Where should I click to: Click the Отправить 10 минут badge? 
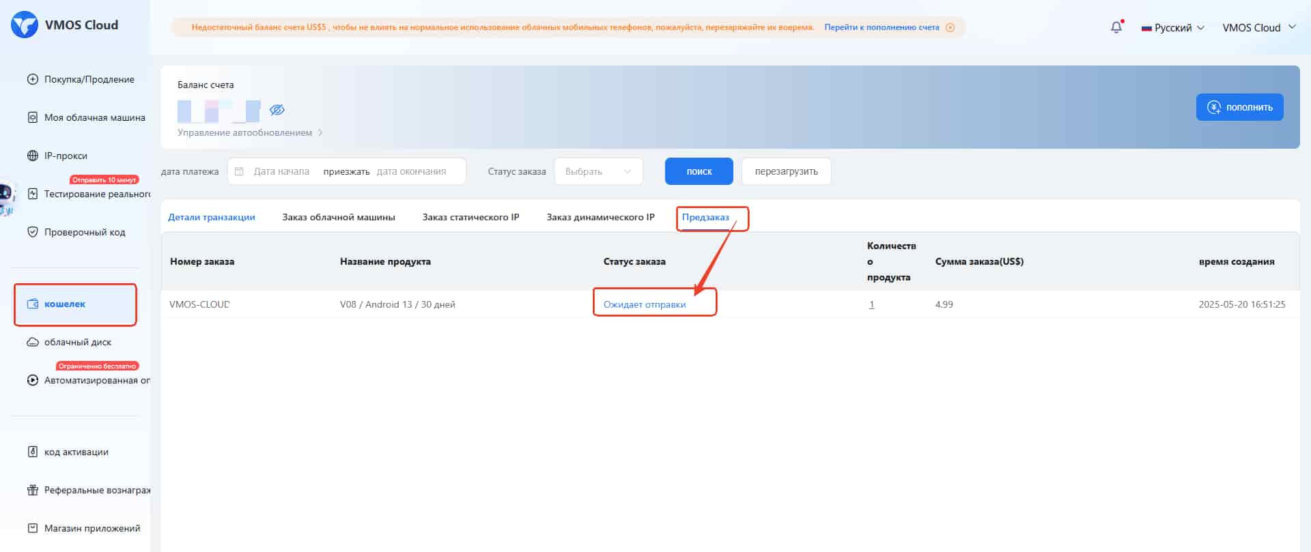tap(104, 179)
